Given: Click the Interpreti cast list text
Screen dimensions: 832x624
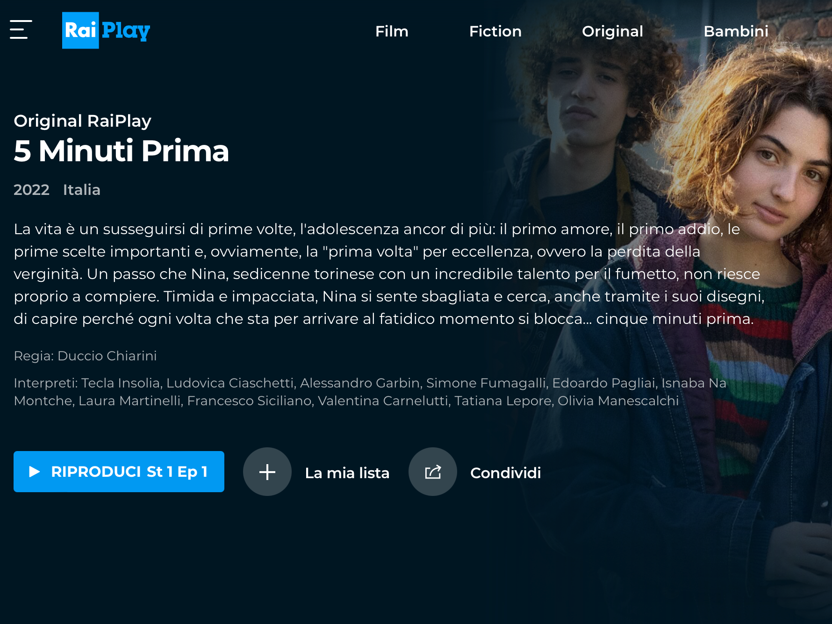Looking at the screenshot, I should pyautogui.click(x=370, y=392).
